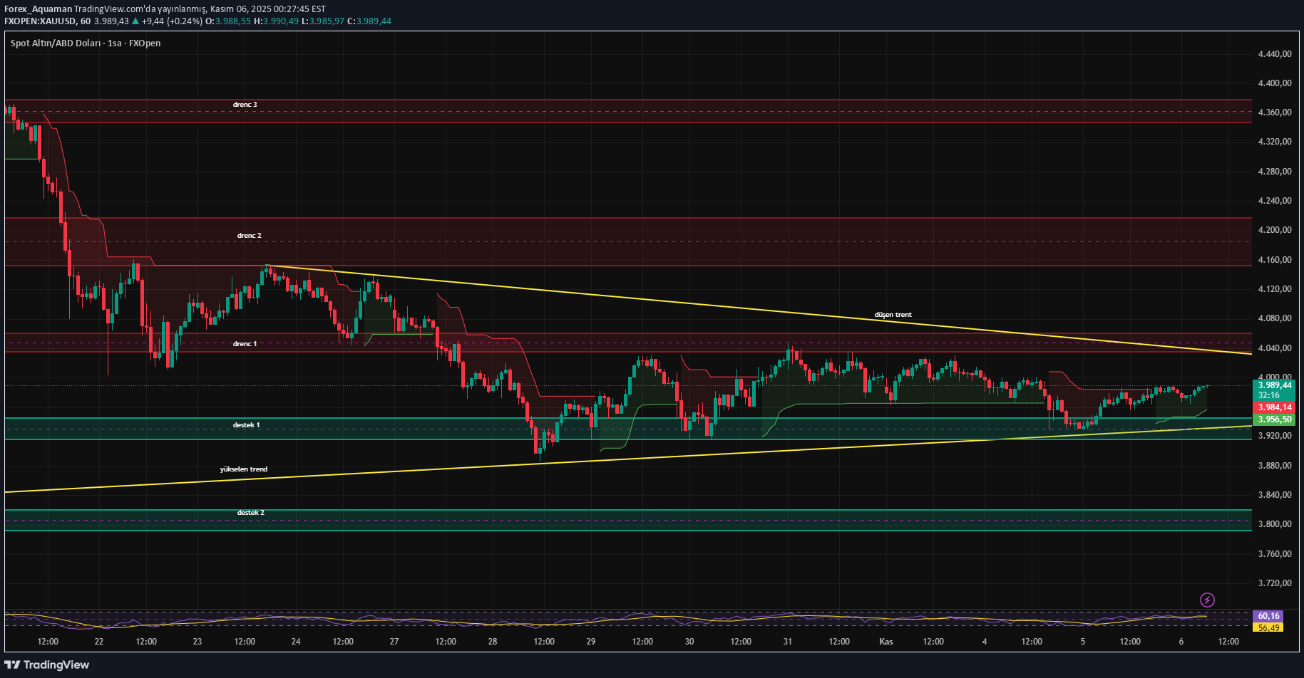Click the 12:00 label on the time axis

pyautogui.click(x=48, y=641)
